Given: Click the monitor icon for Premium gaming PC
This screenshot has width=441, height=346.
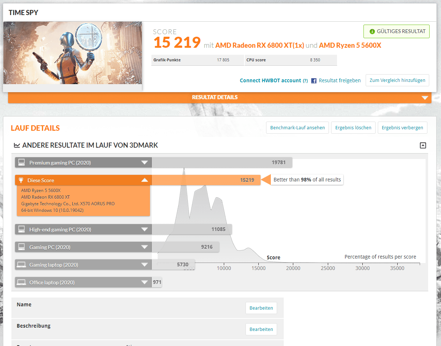Looking at the screenshot, I should (22, 162).
